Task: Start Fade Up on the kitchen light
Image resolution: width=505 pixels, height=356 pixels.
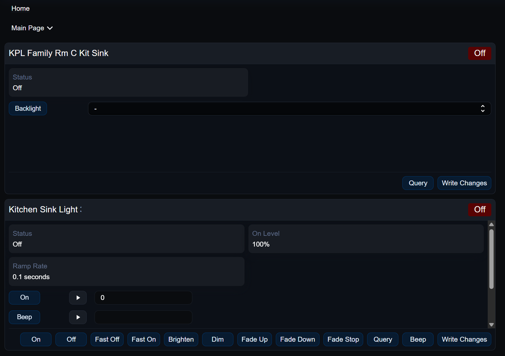Action: [x=255, y=339]
